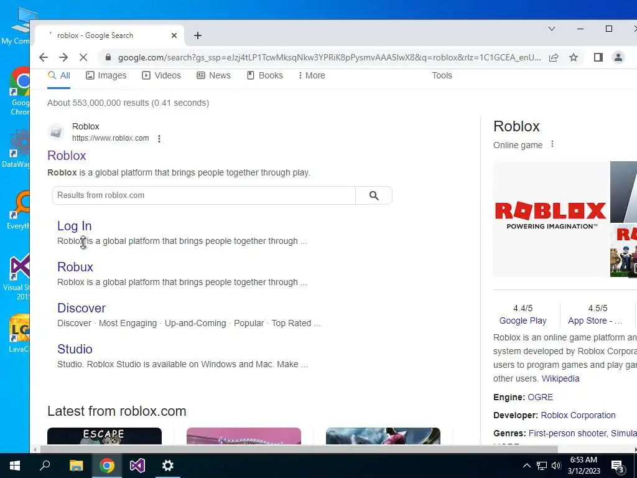Click the search magnifier in roblox.com results box
This screenshot has height=478, width=637.
[x=374, y=195]
